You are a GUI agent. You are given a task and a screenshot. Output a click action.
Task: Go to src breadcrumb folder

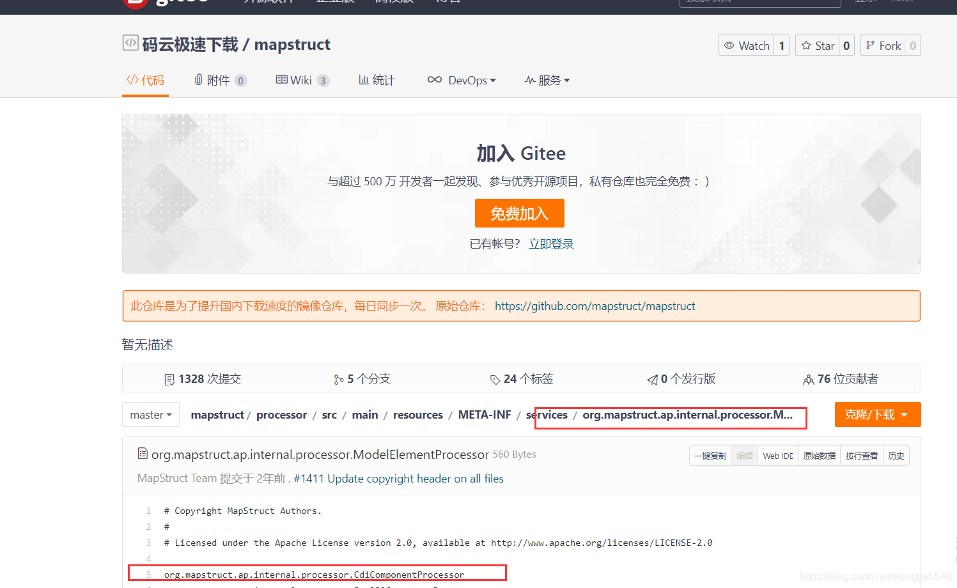(329, 415)
